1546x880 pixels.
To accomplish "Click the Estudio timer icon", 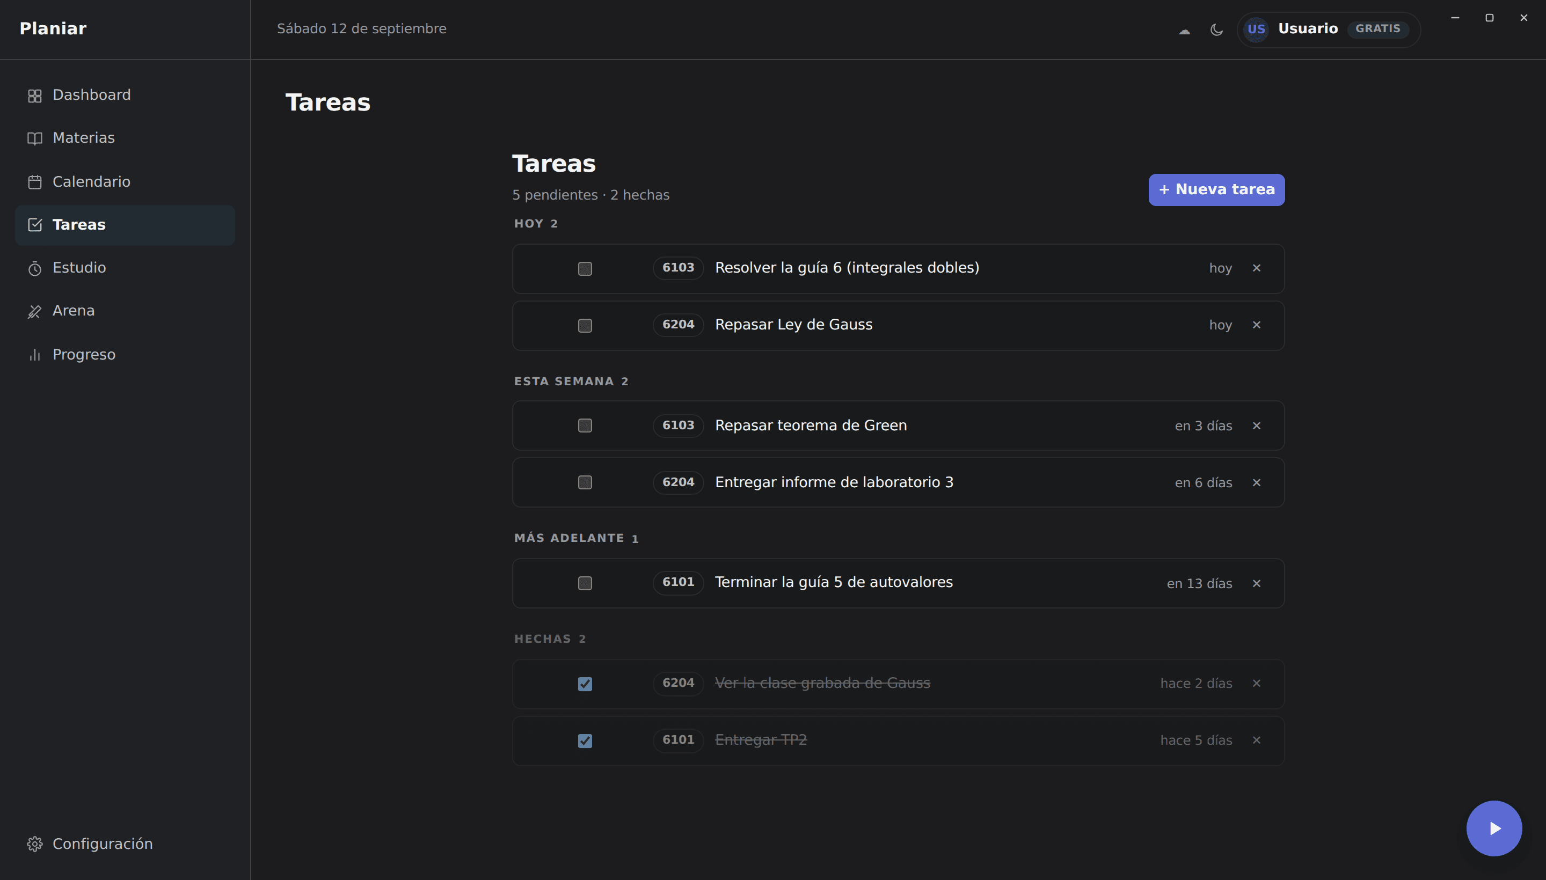I will [x=34, y=268].
